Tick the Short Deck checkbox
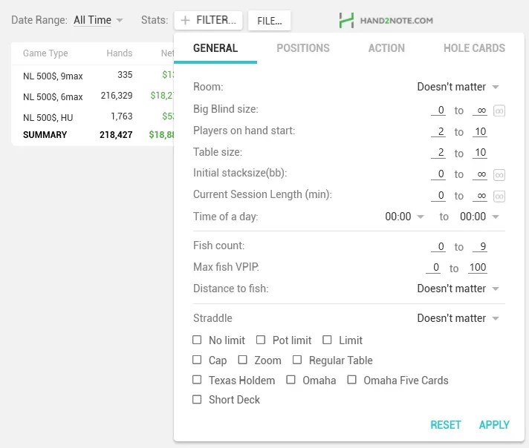The width and height of the screenshot is (529, 448). pyautogui.click(x=197, y=400)
